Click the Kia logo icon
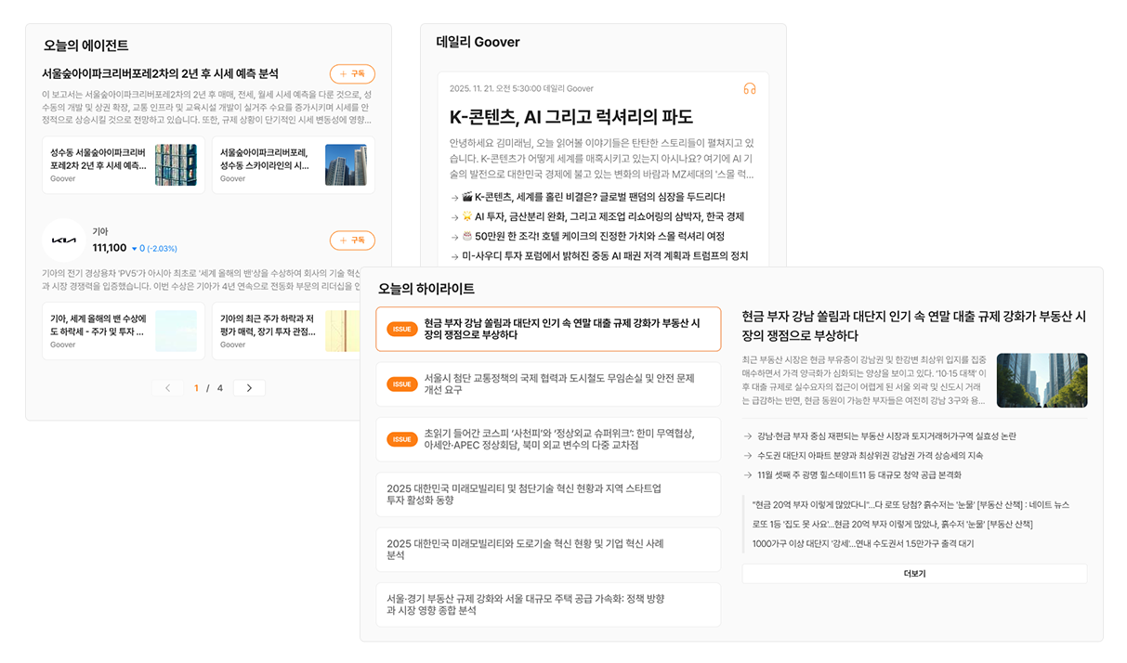The height and width of the screenshot is (663, 1127). 62,240
